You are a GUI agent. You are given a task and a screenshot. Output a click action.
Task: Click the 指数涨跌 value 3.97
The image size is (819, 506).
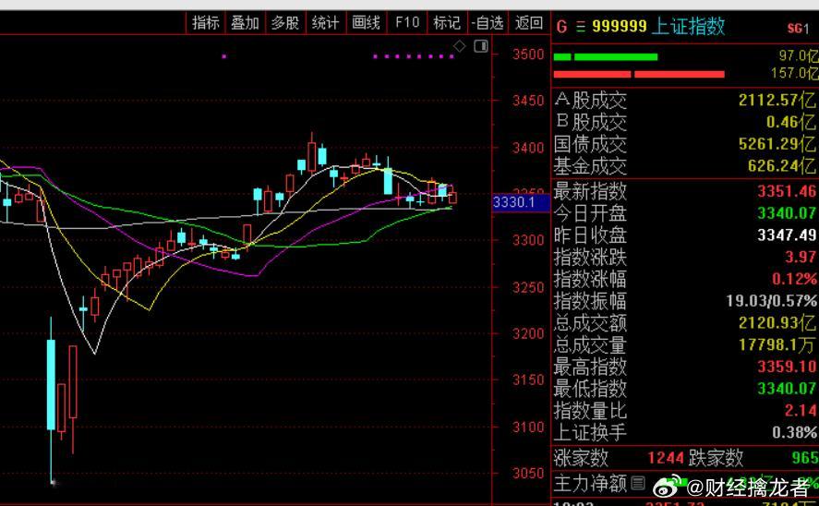point(801,257)
